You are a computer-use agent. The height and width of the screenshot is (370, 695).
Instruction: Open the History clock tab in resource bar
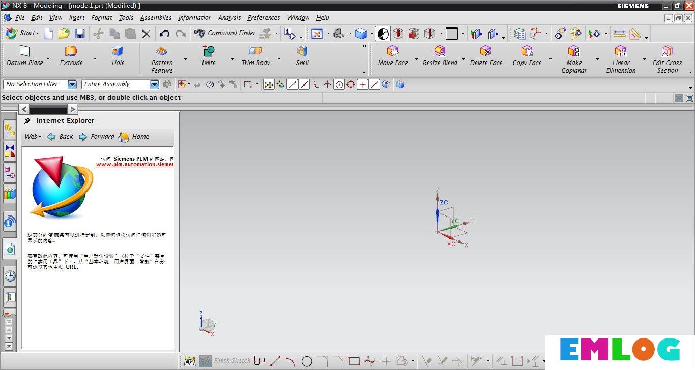pos(10,276)
